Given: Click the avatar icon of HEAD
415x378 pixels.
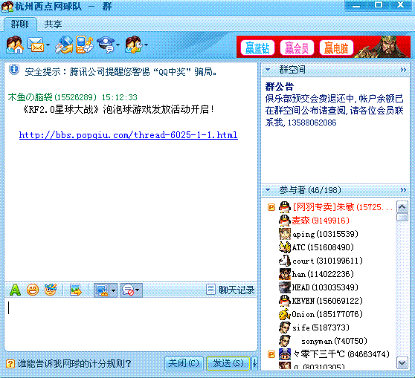Looking at the screenshot, I should tap(285, 287).
